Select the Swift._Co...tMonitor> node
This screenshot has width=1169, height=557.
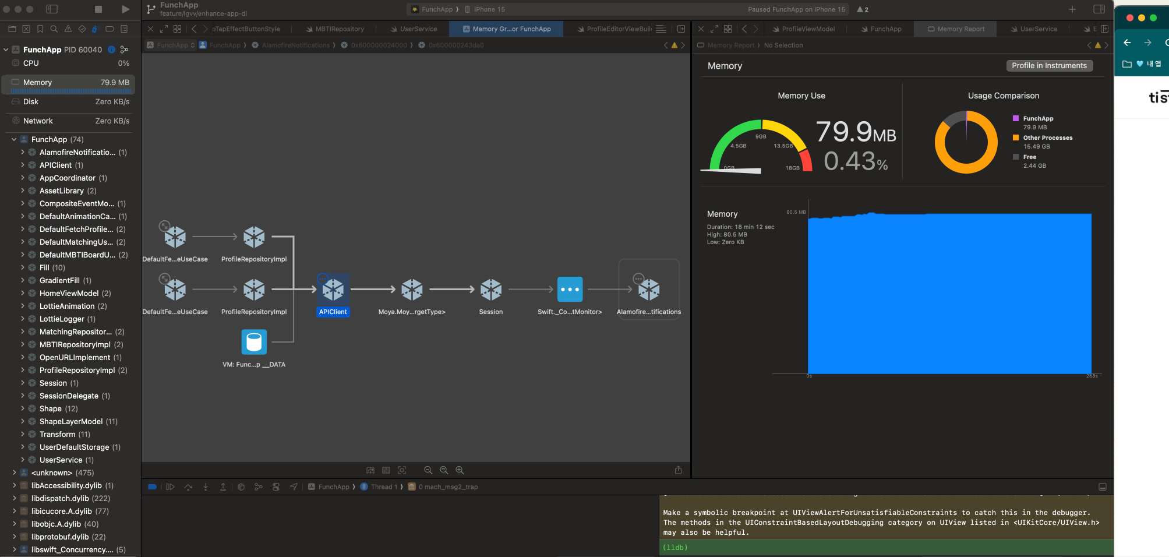570,295
